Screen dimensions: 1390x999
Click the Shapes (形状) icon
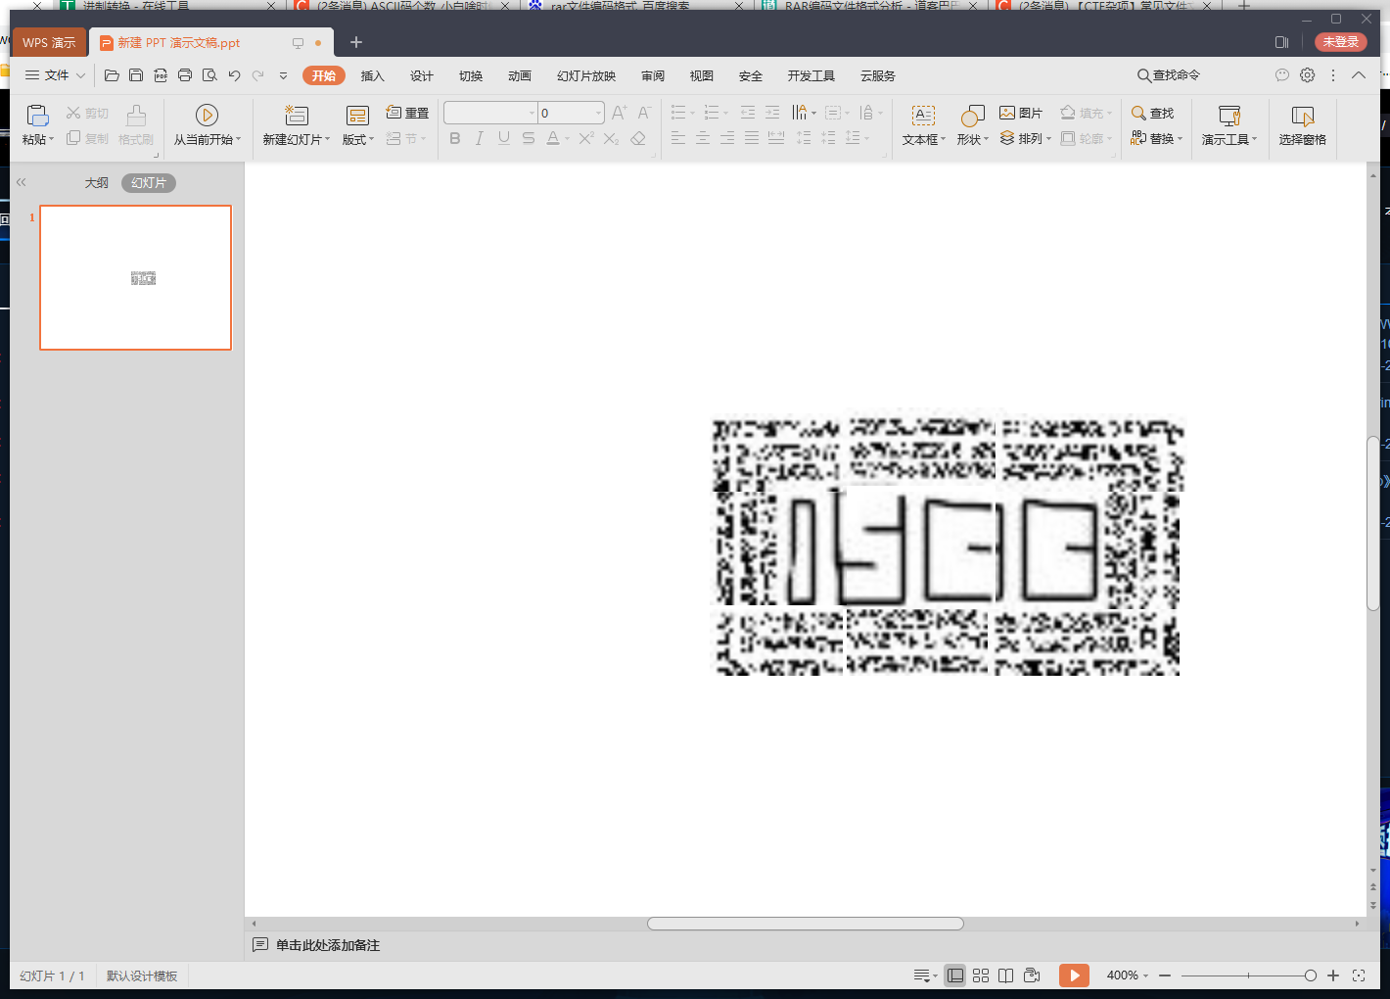972,116
